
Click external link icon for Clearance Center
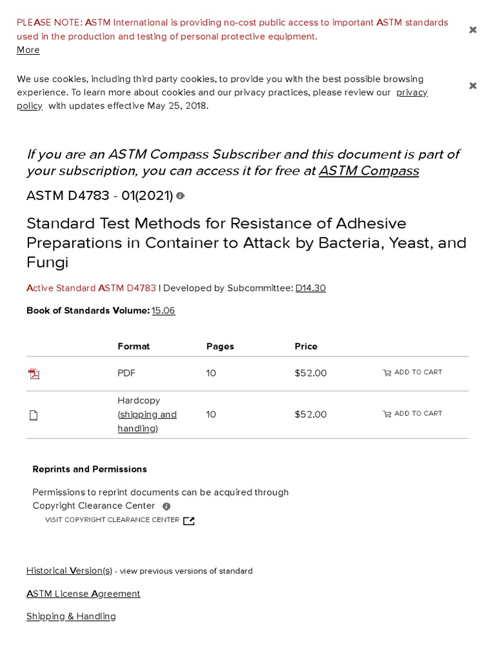(x=189, y=521)
